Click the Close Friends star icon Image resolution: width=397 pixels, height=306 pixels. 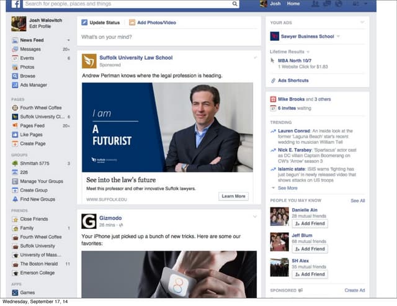tap(15, 219)
